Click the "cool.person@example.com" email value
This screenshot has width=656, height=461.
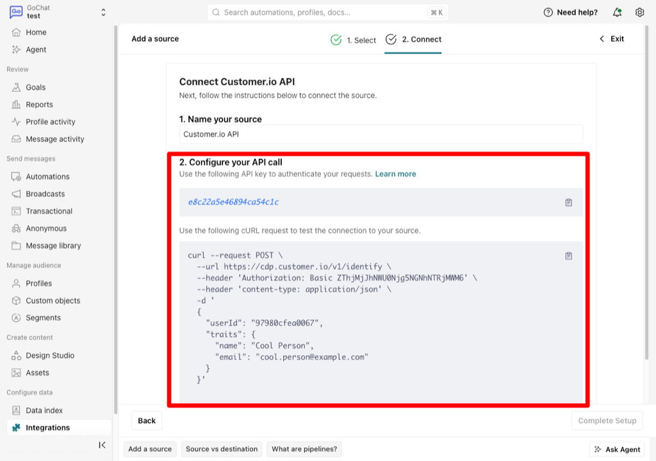[312, 357]
